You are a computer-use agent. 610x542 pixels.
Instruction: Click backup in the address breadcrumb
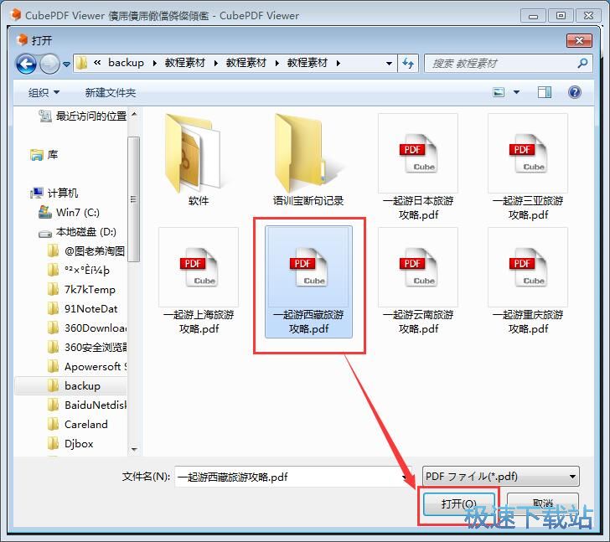click(x=126, y=63)
